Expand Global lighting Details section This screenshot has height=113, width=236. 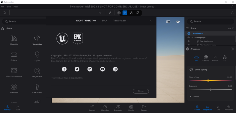(x=194, y=97)
